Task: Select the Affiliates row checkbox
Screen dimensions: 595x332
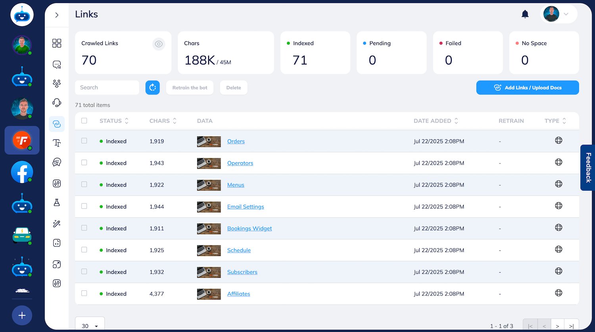Action: (84, 293)
